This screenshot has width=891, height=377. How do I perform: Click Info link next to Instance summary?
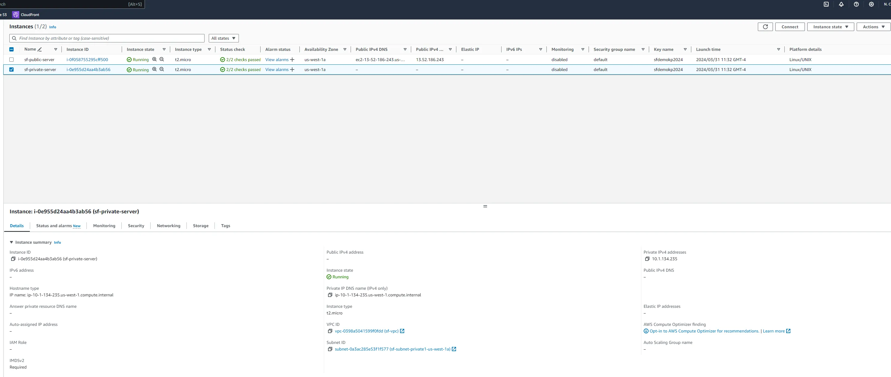[58, 243]
